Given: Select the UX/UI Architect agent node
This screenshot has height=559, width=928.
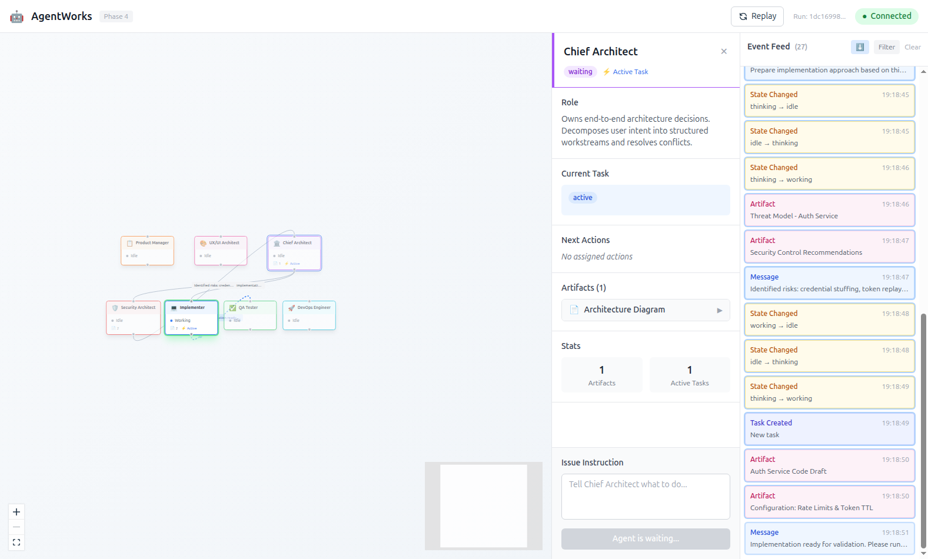Looking at the screenshot, I should [221, 251].
